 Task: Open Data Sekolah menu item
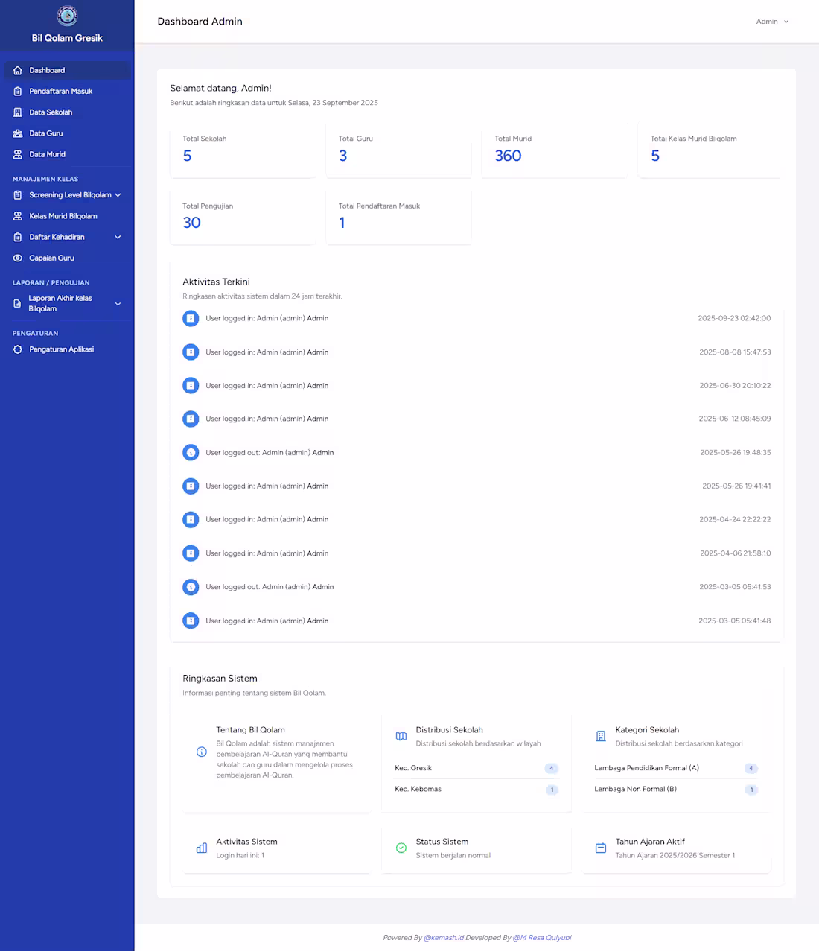67,112
